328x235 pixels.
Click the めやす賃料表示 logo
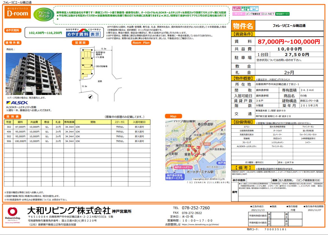point(83,32)
